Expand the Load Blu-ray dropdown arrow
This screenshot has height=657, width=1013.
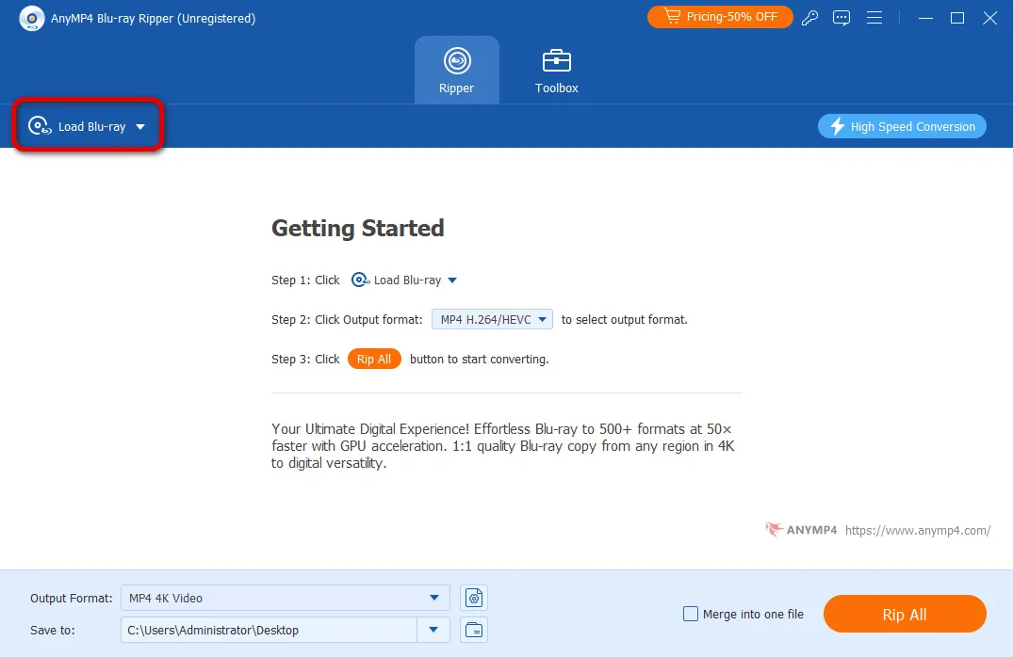(x=140, y=127)
